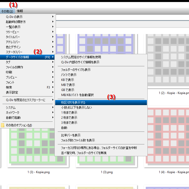Screen dimensions: 189x189
Task: Expand arrow next to ファイルの操作
Action: tap(53, 67)
